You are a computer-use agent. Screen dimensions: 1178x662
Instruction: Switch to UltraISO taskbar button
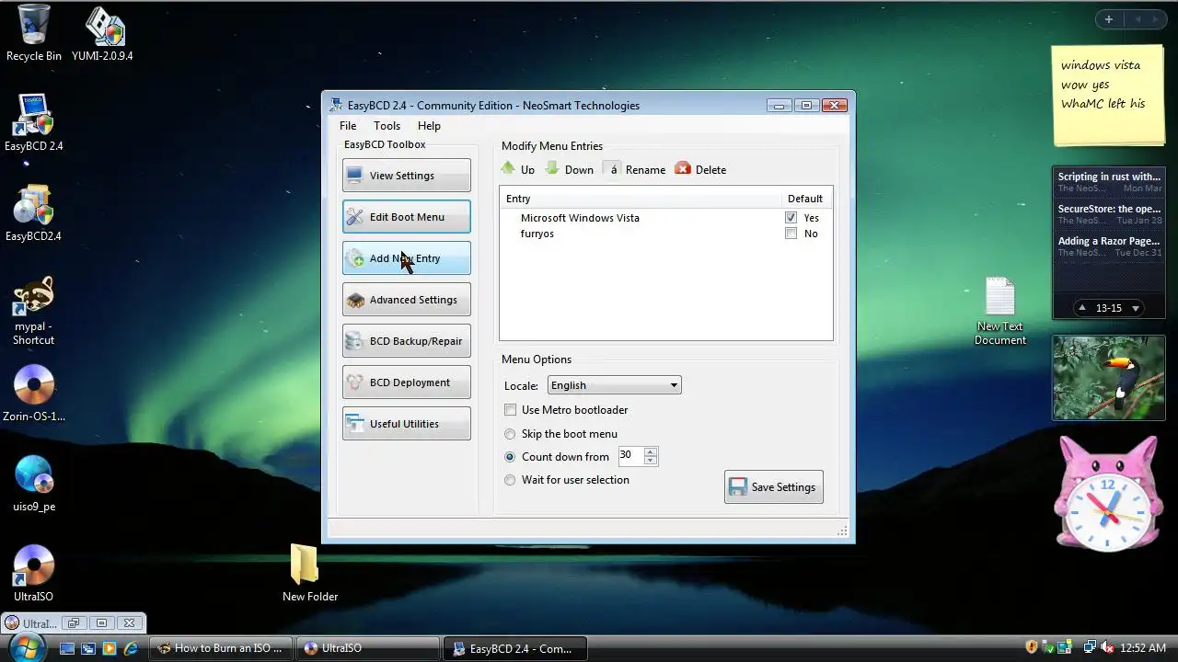click(368, 648)
